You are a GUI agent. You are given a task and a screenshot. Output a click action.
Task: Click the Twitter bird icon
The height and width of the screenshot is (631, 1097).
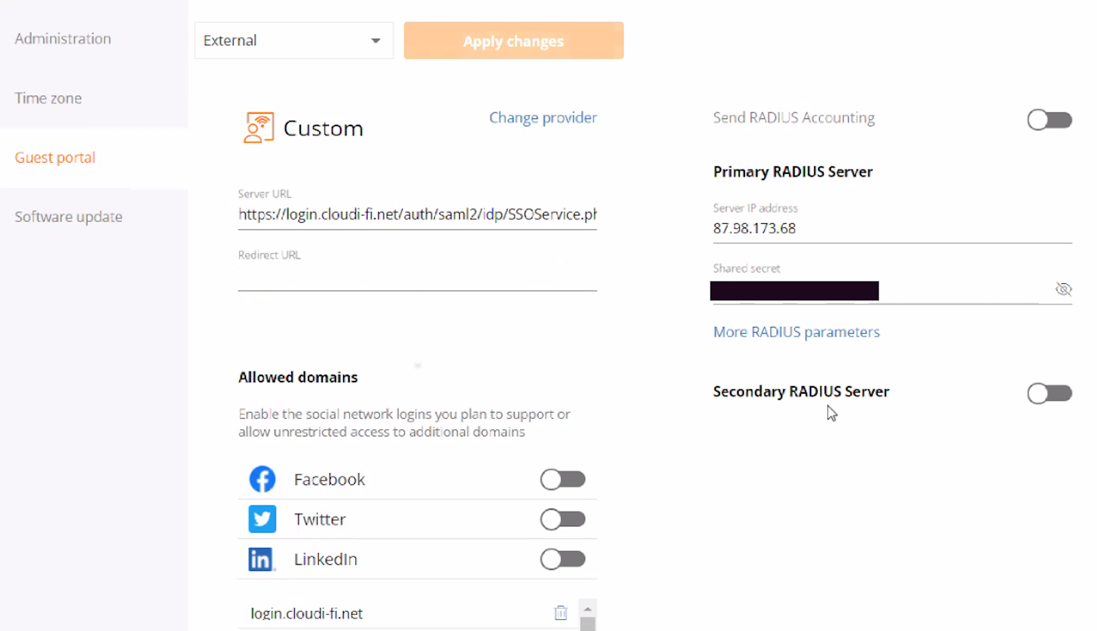[262, 519]
